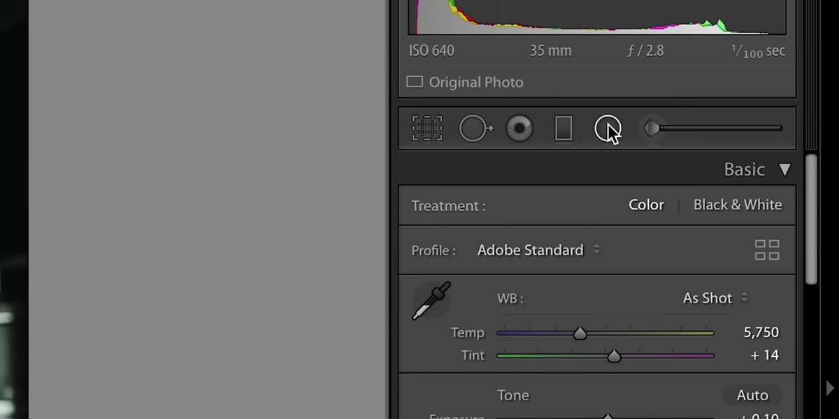
Task: Select the Graduated Filter tool
Action: coord(564,128)
